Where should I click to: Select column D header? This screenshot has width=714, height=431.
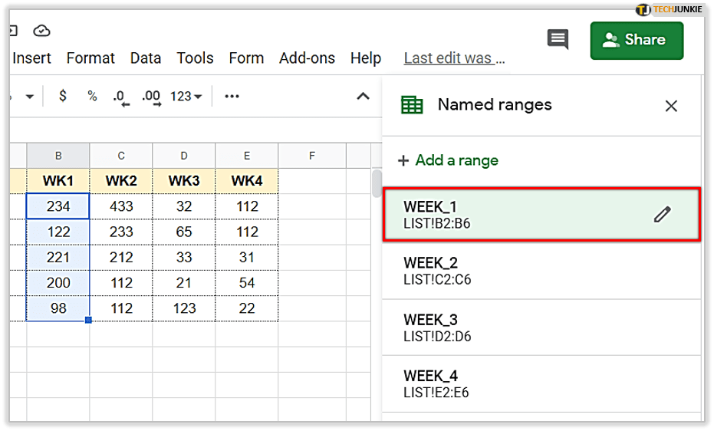(184, 156)
